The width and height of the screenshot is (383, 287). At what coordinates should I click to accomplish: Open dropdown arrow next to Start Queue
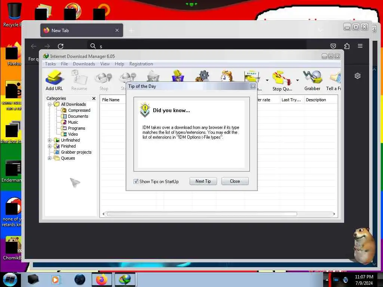(x=267, y=80)
